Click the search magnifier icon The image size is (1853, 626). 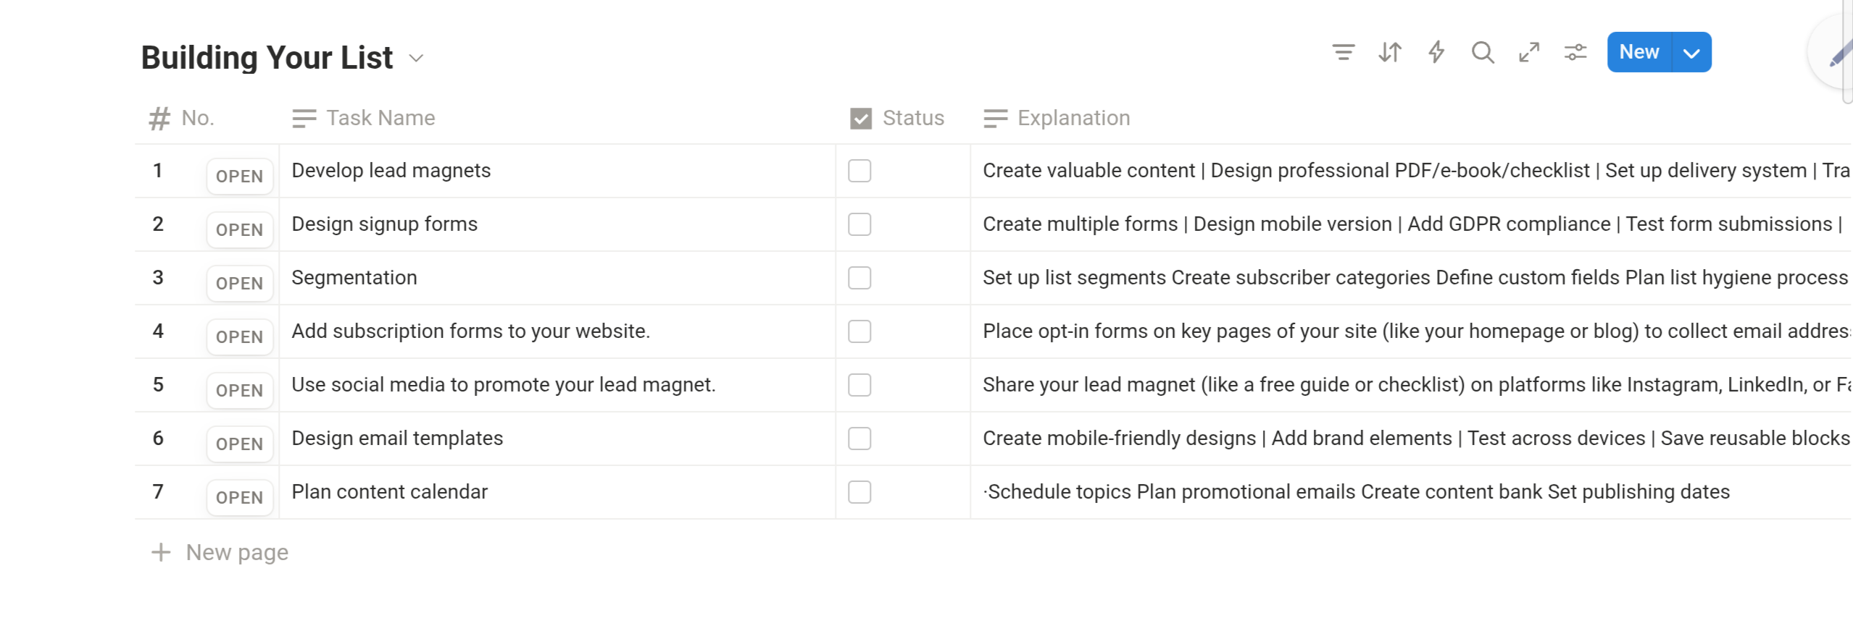[x=1482, y=52]
